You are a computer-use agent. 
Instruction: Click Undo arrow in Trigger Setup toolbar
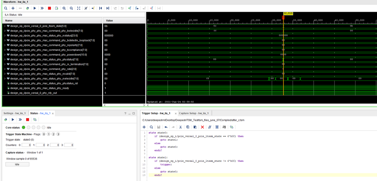click(x=166, y=127)
